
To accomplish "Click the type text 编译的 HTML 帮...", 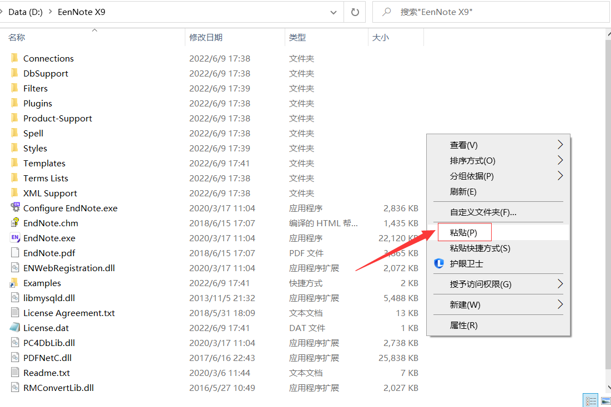I will [324, 223].
